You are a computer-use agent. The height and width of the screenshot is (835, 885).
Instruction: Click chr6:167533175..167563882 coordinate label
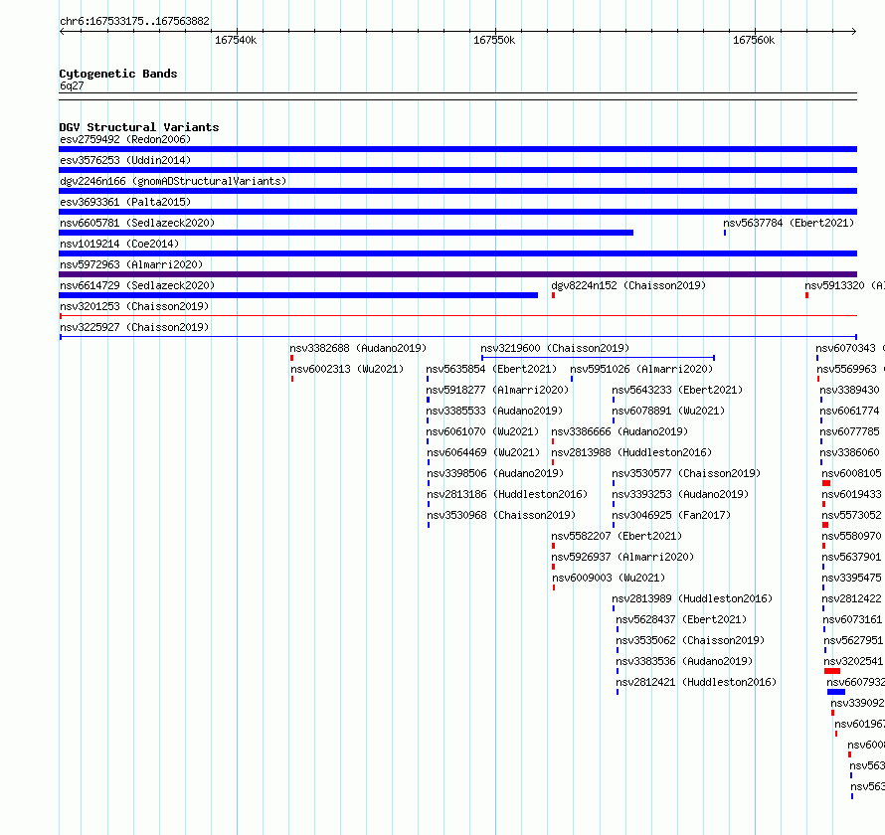pyautogui.click(x=134, y=22)
